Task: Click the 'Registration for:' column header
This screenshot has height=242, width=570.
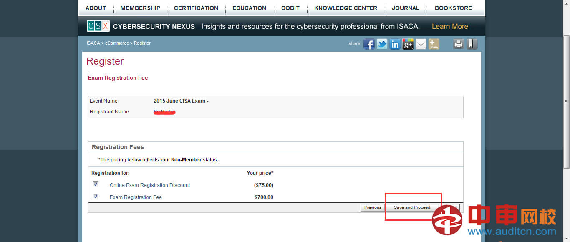Action: 111,173
